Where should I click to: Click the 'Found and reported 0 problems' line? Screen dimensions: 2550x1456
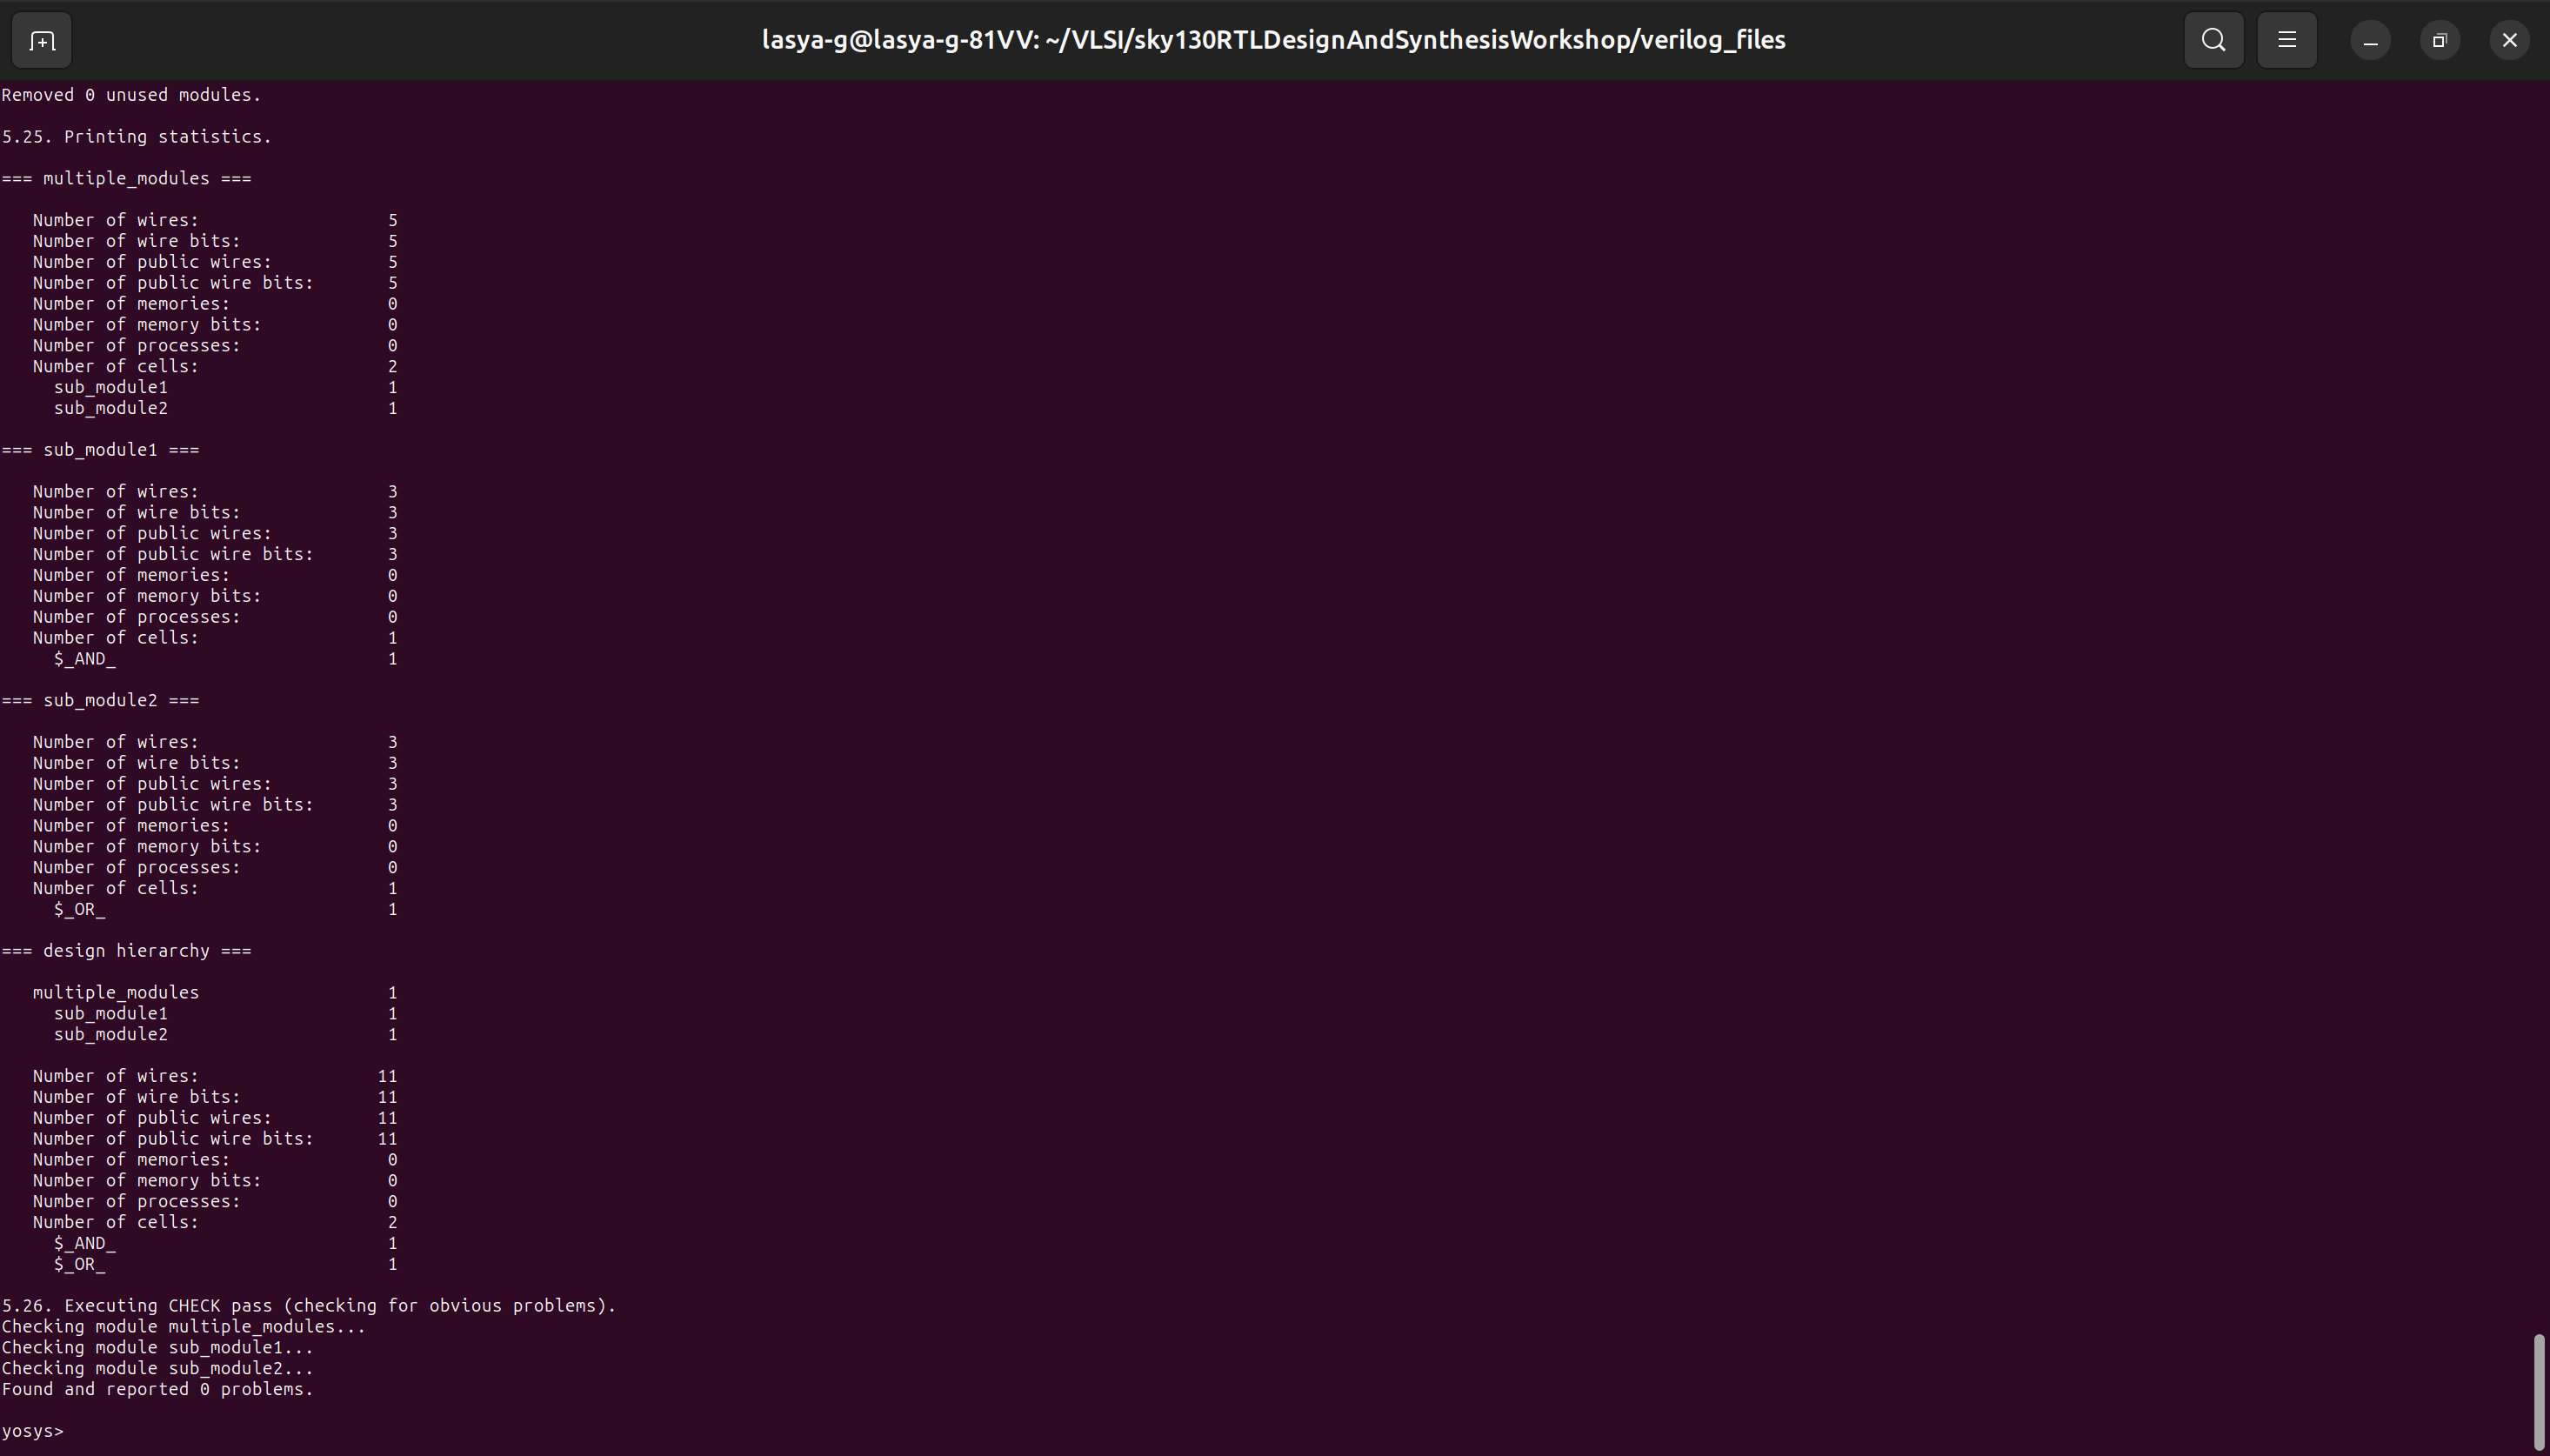[x=157, y=1389]
